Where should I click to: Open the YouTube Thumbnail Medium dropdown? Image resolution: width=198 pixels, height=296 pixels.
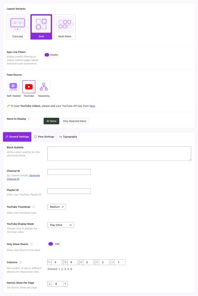[57, 207]
